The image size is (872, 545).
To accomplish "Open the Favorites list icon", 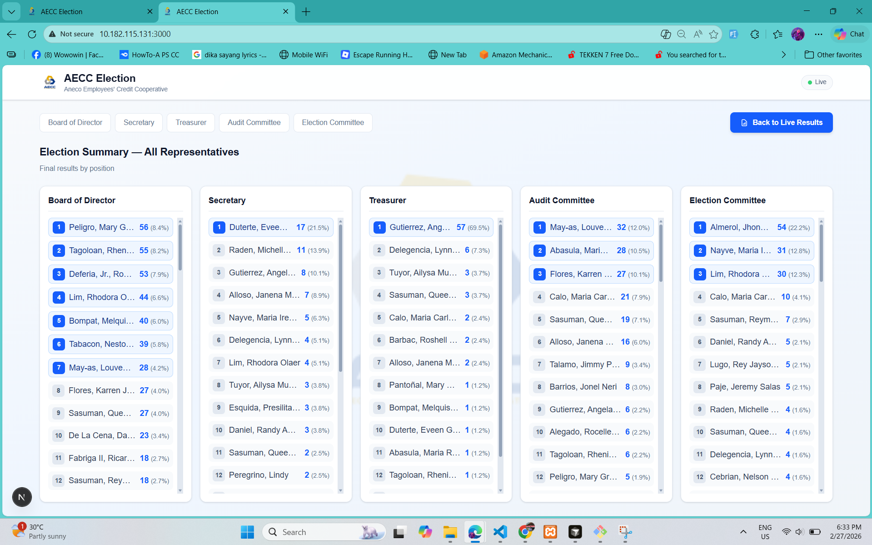I will pos(777,34).
